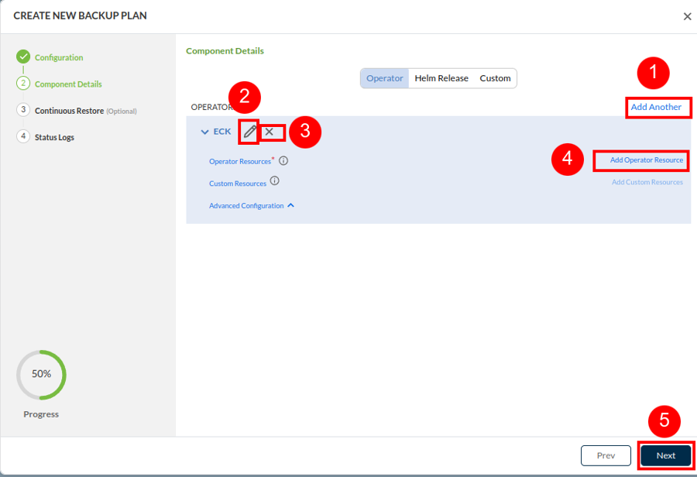Click the info icon next to Custom Resources

pyautogui.click(x=274, y=182)
